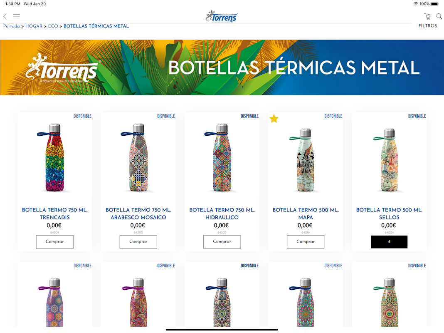This screenshot has width=444, height=333.
Task: Open the hamburger menu
Action: 17,16
